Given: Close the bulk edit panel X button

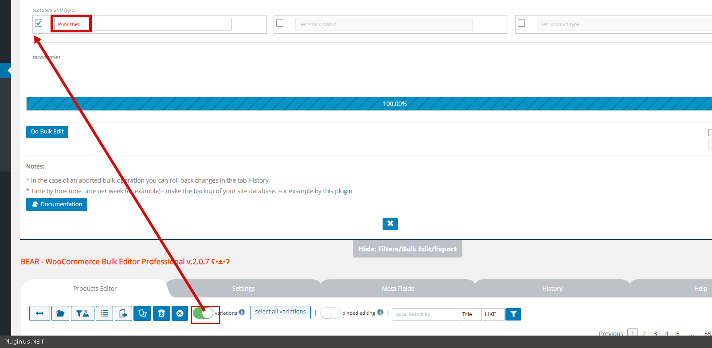Looking at the screenshot, I should [x=390, y=224].
